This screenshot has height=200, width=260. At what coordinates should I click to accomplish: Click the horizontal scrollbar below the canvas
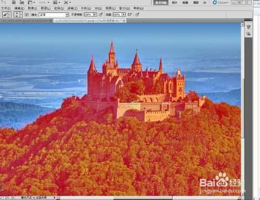pyautogui.click(x=149, y=197)
